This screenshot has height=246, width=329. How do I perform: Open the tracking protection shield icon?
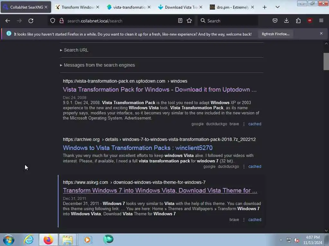[x=53, y=21]
